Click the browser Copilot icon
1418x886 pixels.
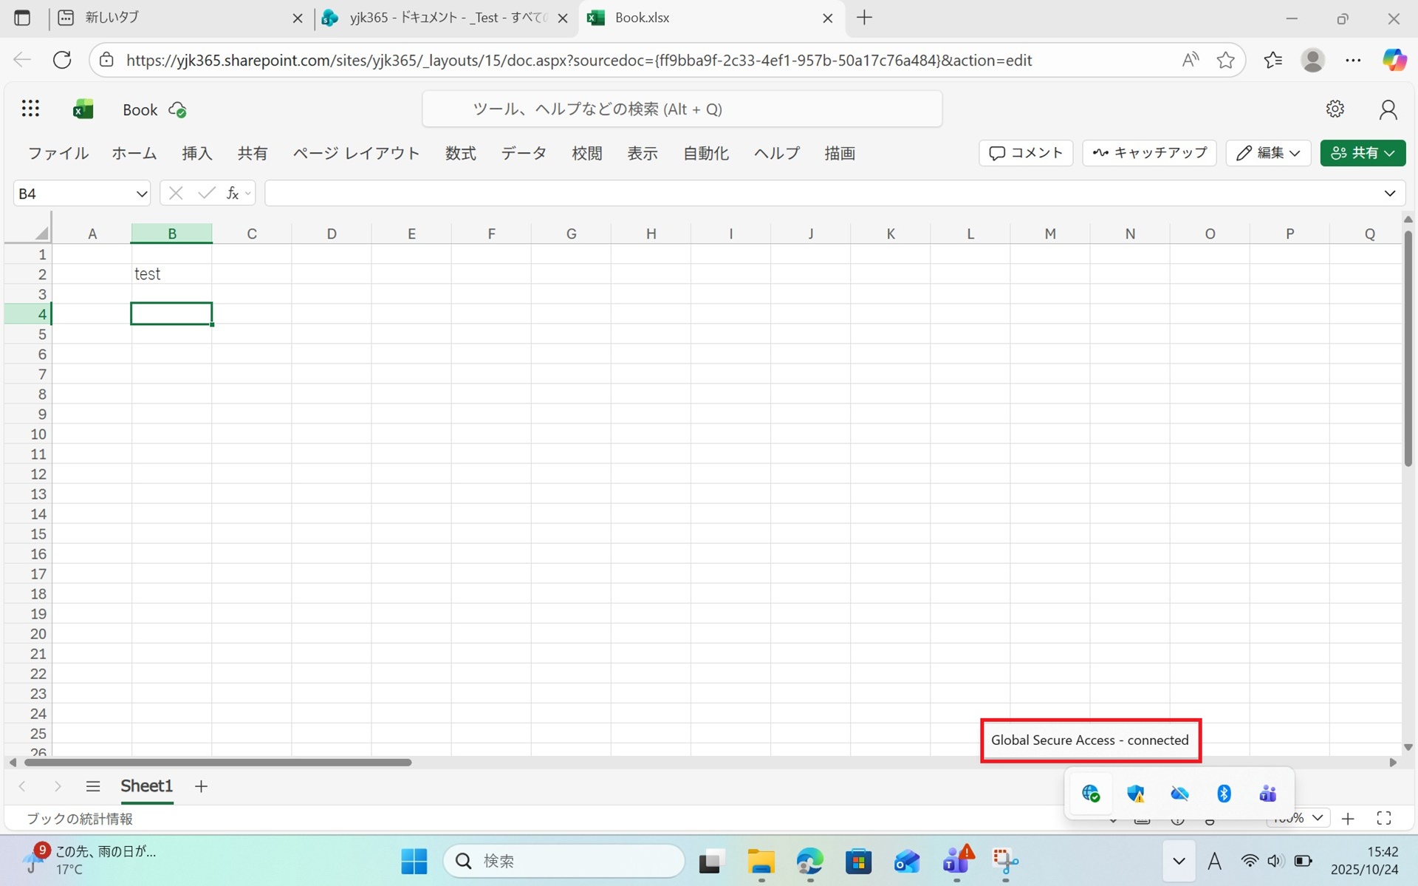tap(1394, 60)
